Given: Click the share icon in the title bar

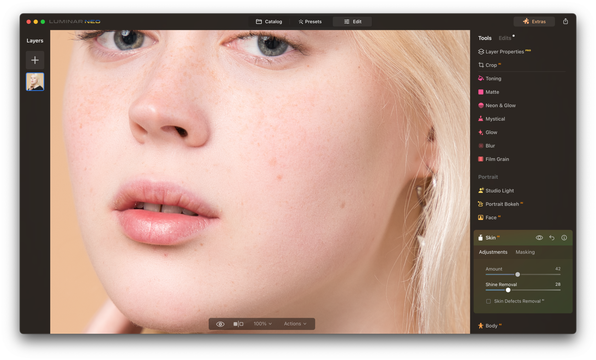Looking at the screenshot, I should [x=565, y=21].
